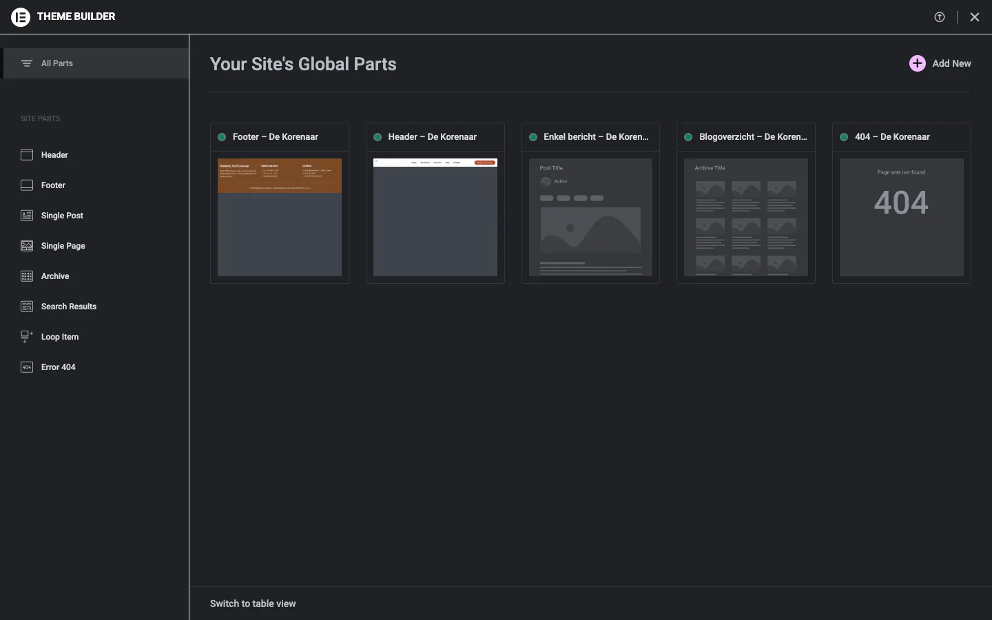The width and height of the screenshot is (992, 620).
Task: Click the Add New plus icon
Action: coord(918,63)
